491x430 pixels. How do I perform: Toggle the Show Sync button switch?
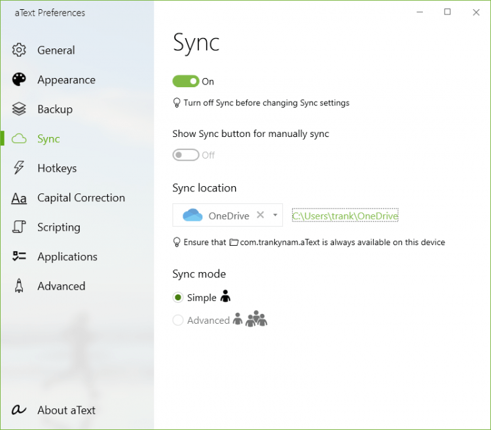coord(186,155)
